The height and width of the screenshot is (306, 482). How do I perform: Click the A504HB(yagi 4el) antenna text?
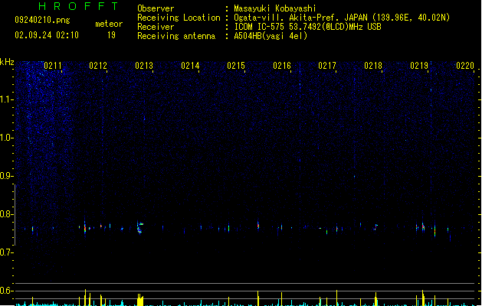pos(271,36)
